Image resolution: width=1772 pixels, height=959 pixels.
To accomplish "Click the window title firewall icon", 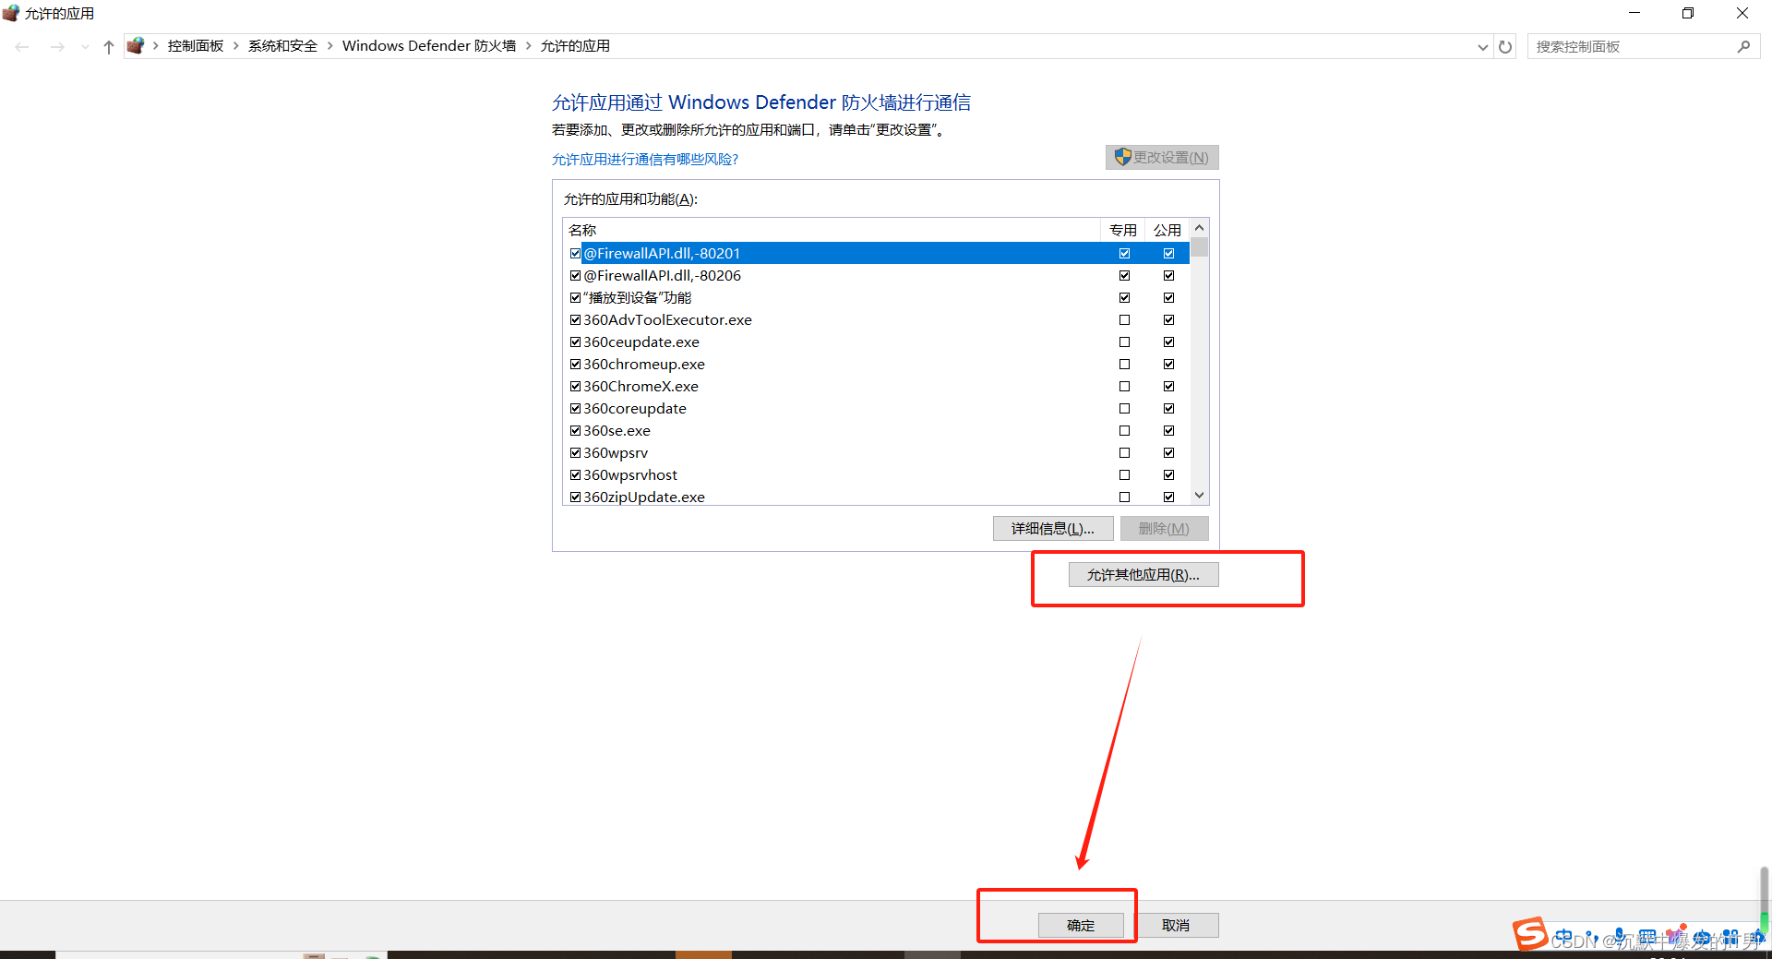I will click(x=11, y=13).
